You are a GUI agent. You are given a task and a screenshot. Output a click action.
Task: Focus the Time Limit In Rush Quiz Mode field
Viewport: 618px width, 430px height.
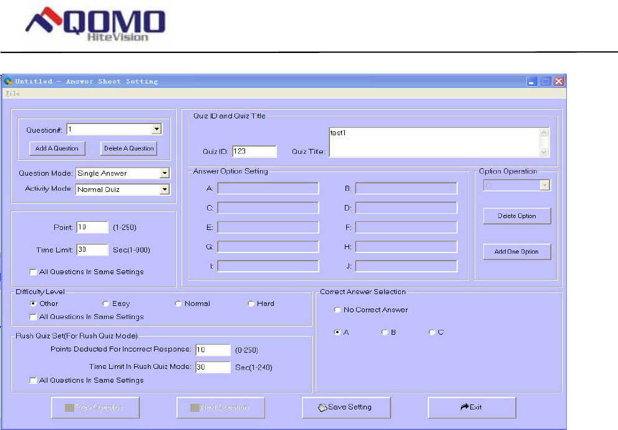[213, 367]
